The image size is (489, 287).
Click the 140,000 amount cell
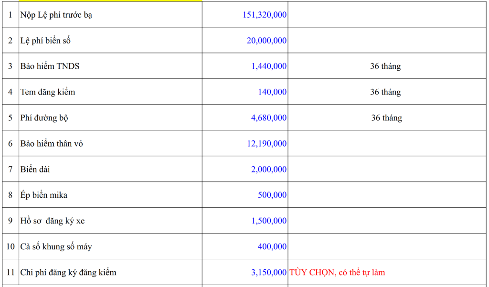point(272,92)
